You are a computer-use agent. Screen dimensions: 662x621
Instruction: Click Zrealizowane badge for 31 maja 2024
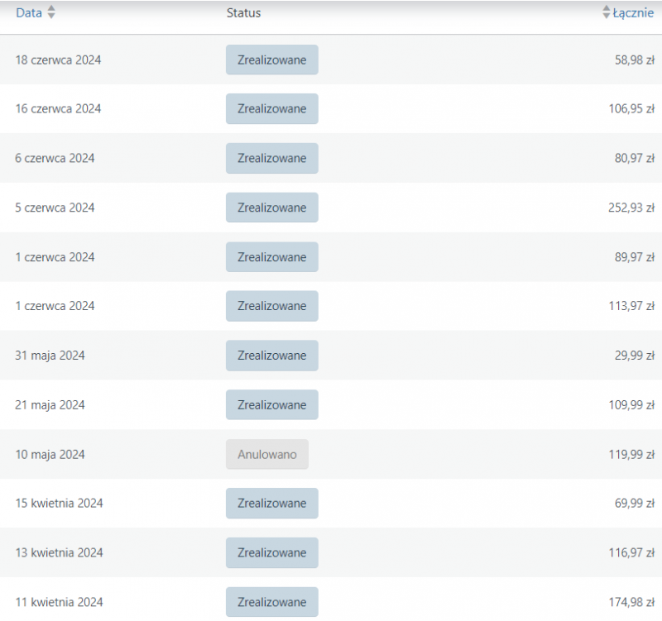[271, 356]
